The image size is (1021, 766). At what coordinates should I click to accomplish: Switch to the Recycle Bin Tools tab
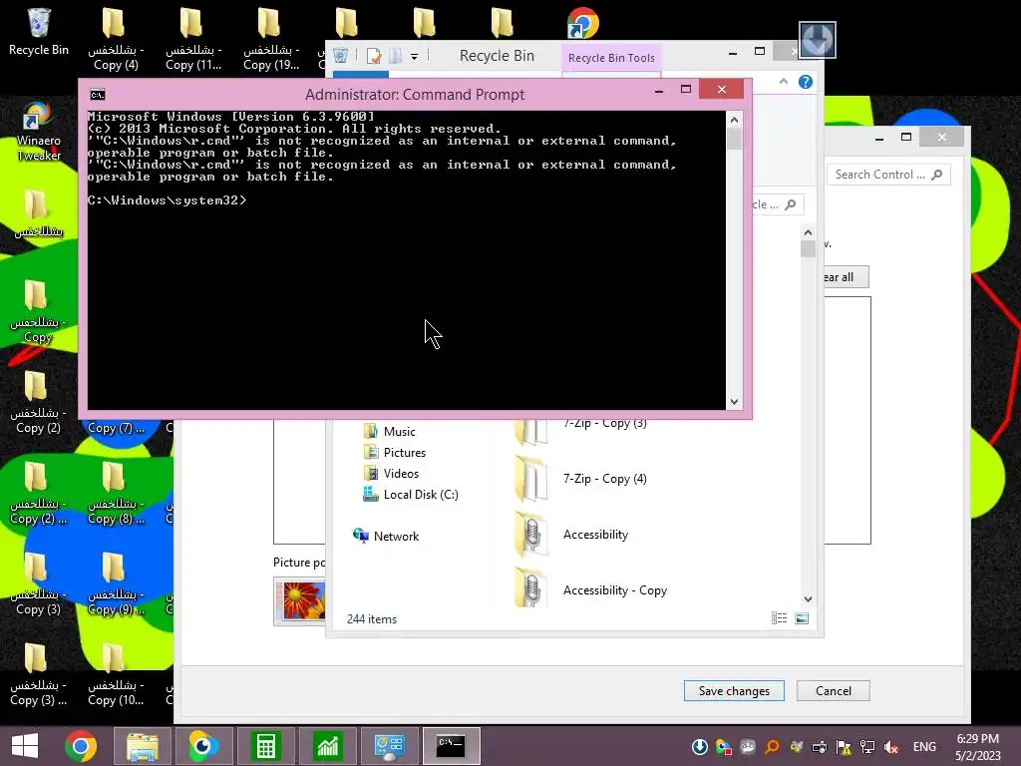click(611, 58)
